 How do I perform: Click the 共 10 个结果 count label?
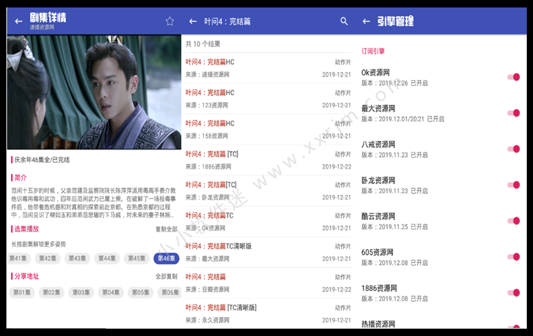203,44
